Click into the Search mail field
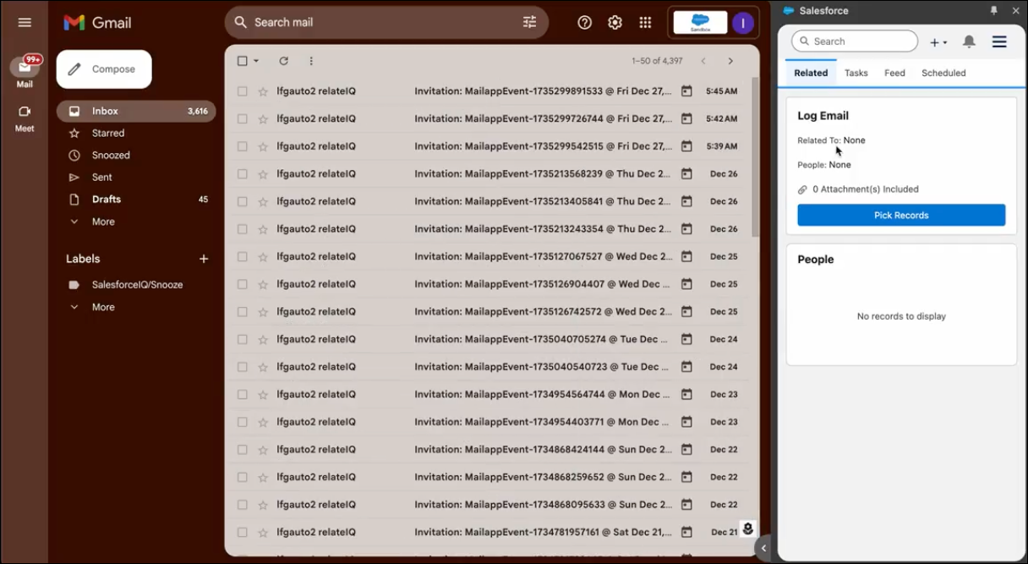1028x564 pixels. [x=385, y=23]
